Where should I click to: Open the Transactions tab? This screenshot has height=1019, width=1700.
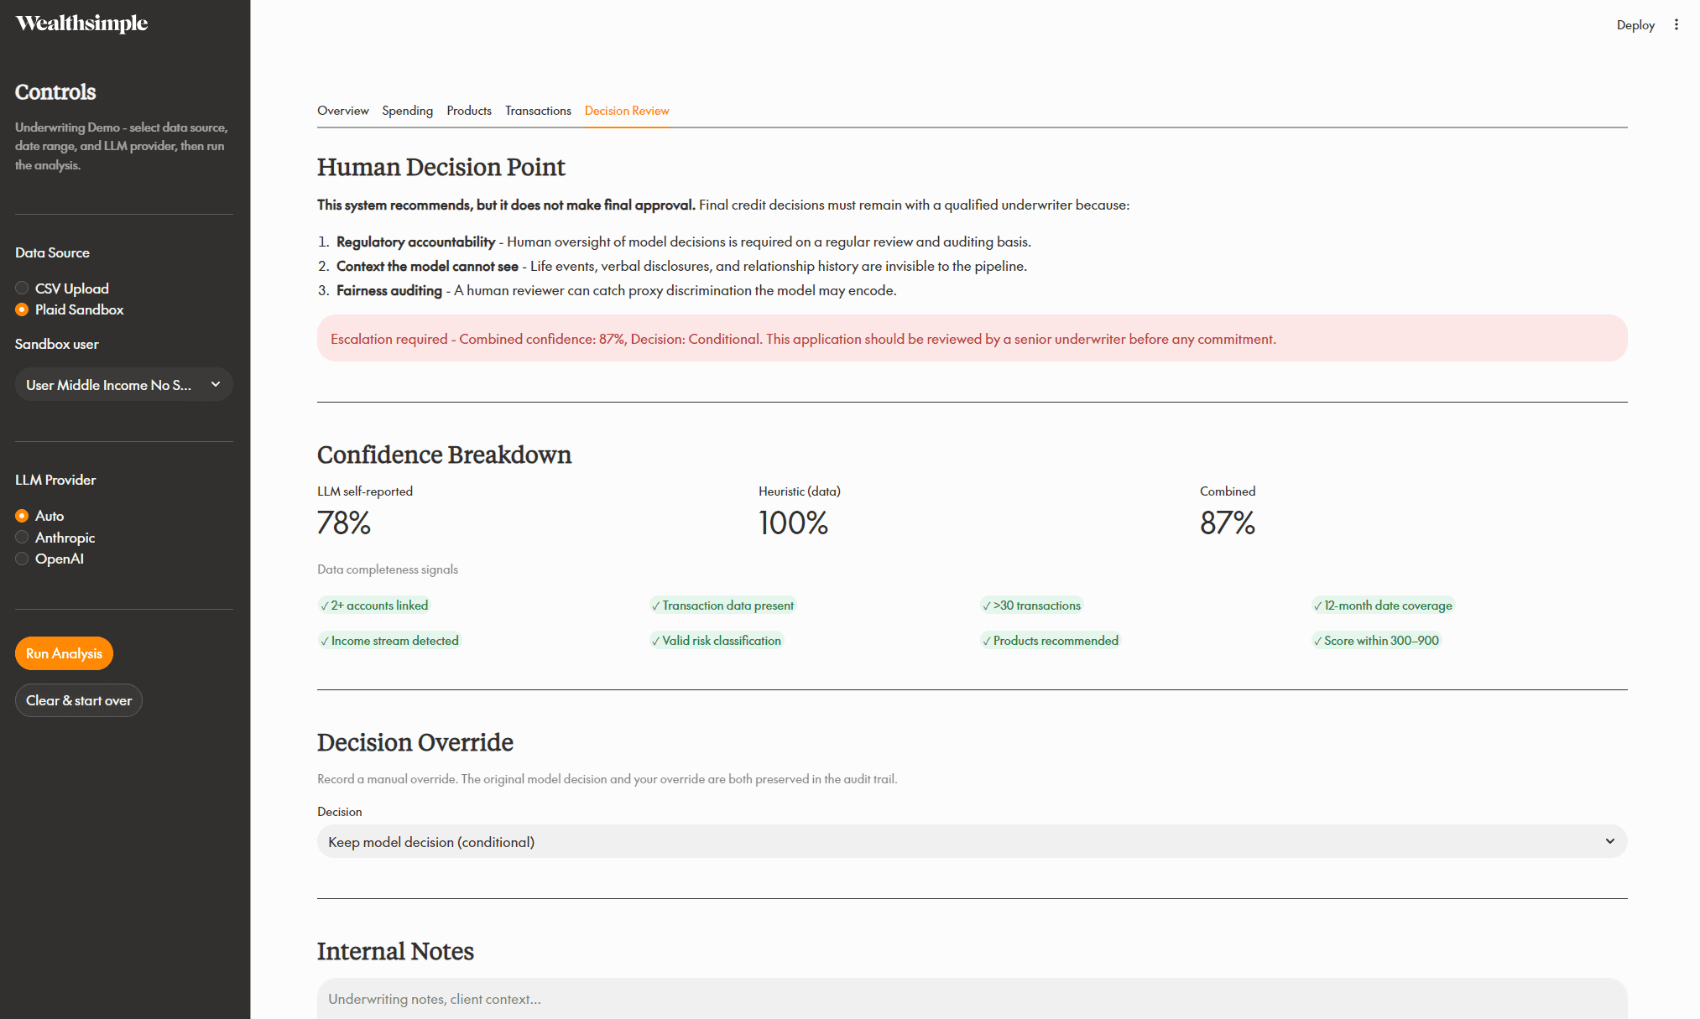[538, 111]
